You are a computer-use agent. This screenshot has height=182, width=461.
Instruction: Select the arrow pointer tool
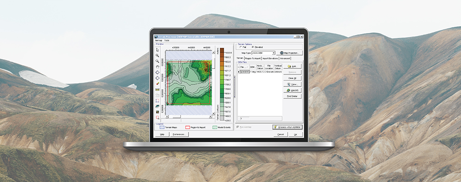click(158, 50)
